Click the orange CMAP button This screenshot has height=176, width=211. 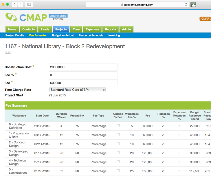[205, 19]
